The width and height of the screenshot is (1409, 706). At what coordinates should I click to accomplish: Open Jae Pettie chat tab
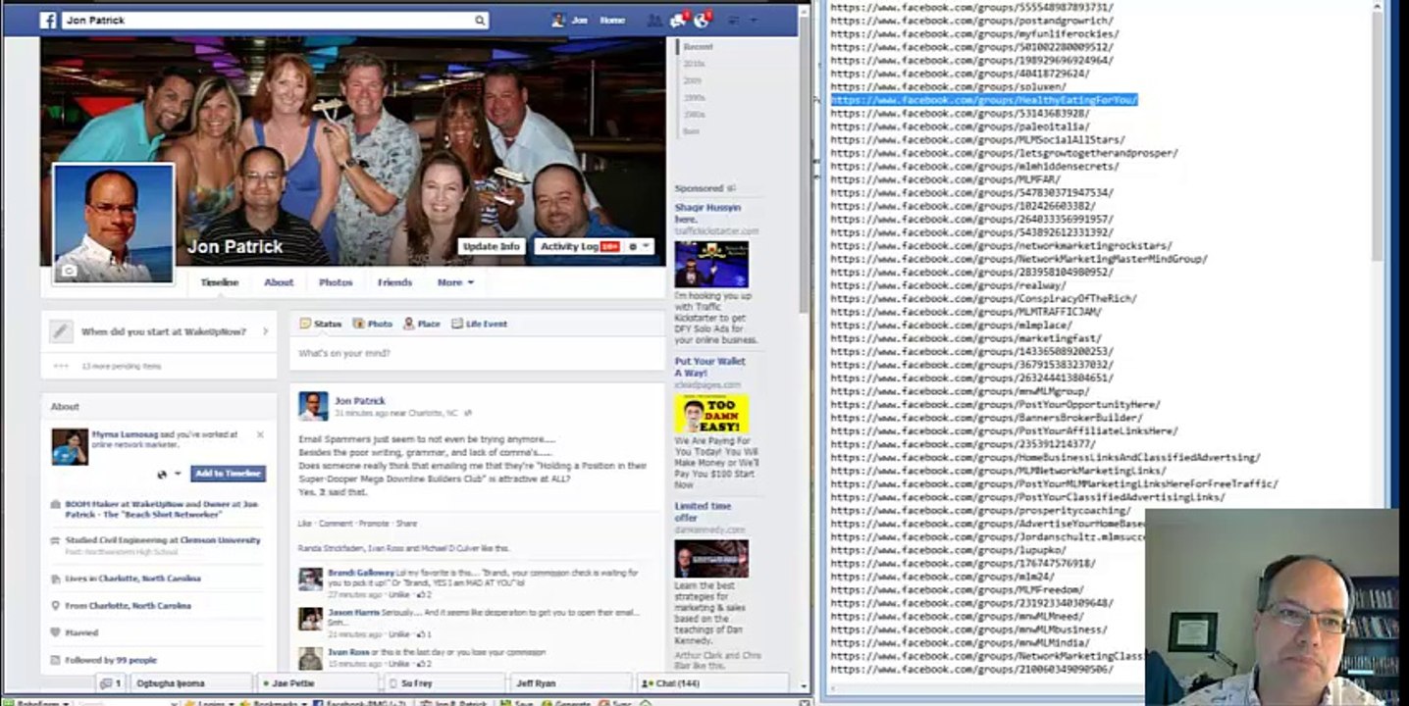pyautogui.click(x=315, y=683)
